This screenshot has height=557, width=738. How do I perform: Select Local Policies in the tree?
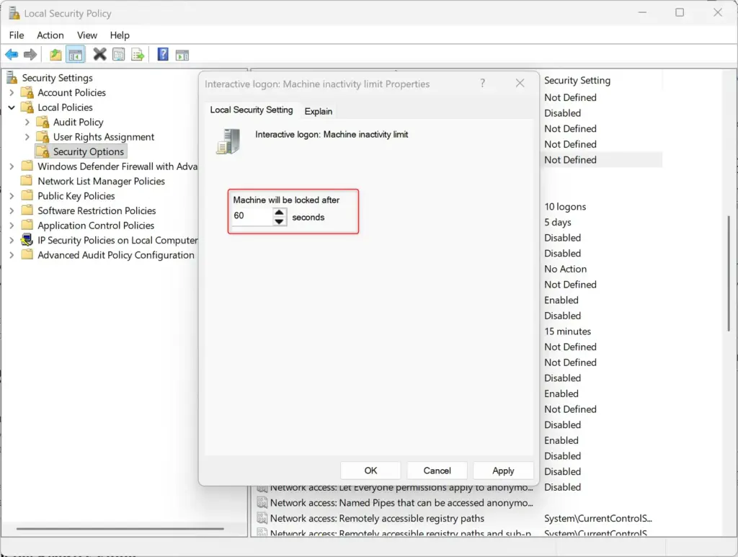(65, 107)
